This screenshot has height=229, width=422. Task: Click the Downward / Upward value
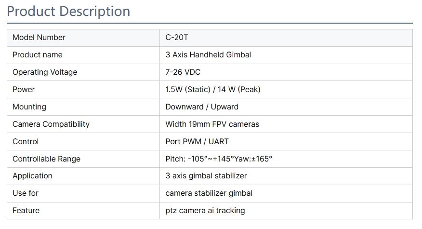pos(202,107)
